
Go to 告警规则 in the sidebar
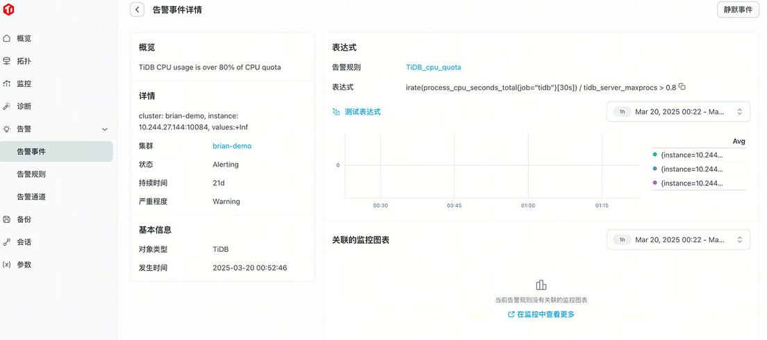pos(31,174)
